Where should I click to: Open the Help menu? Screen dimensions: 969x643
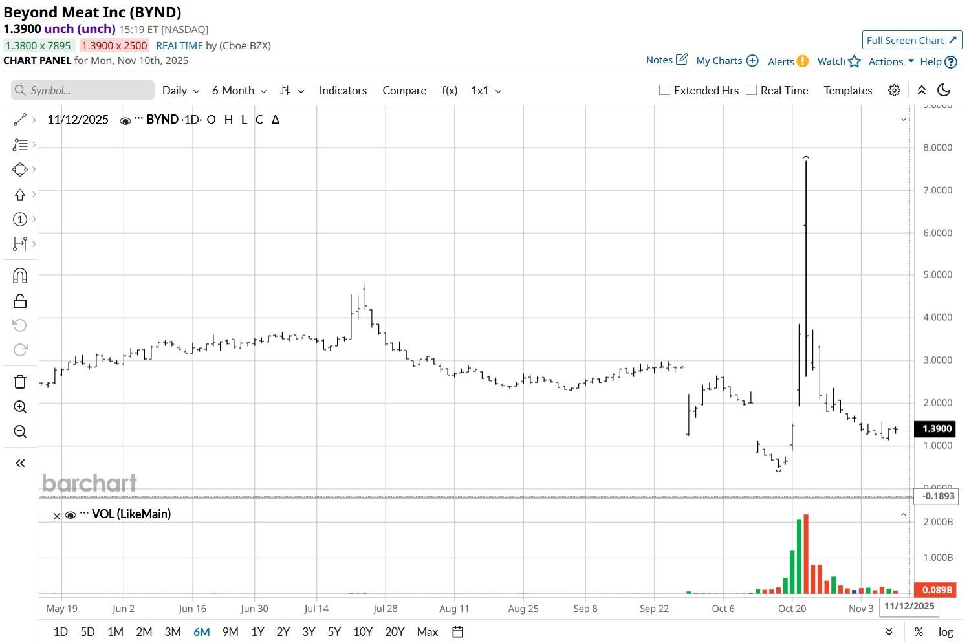pos(938,62)
